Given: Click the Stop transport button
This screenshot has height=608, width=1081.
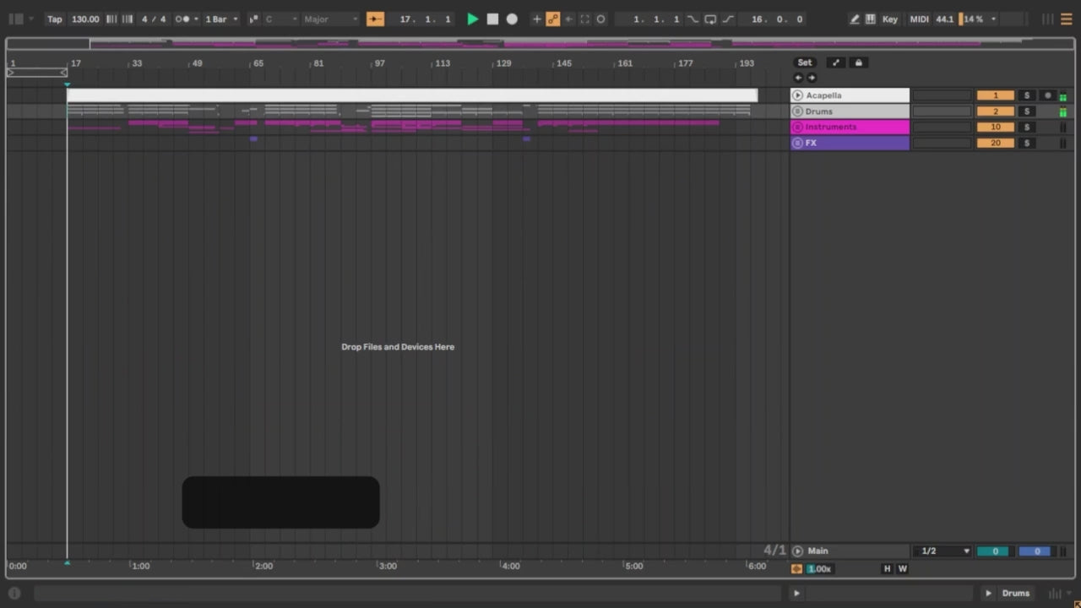Looking at the screenshot, I should (492, 19).
